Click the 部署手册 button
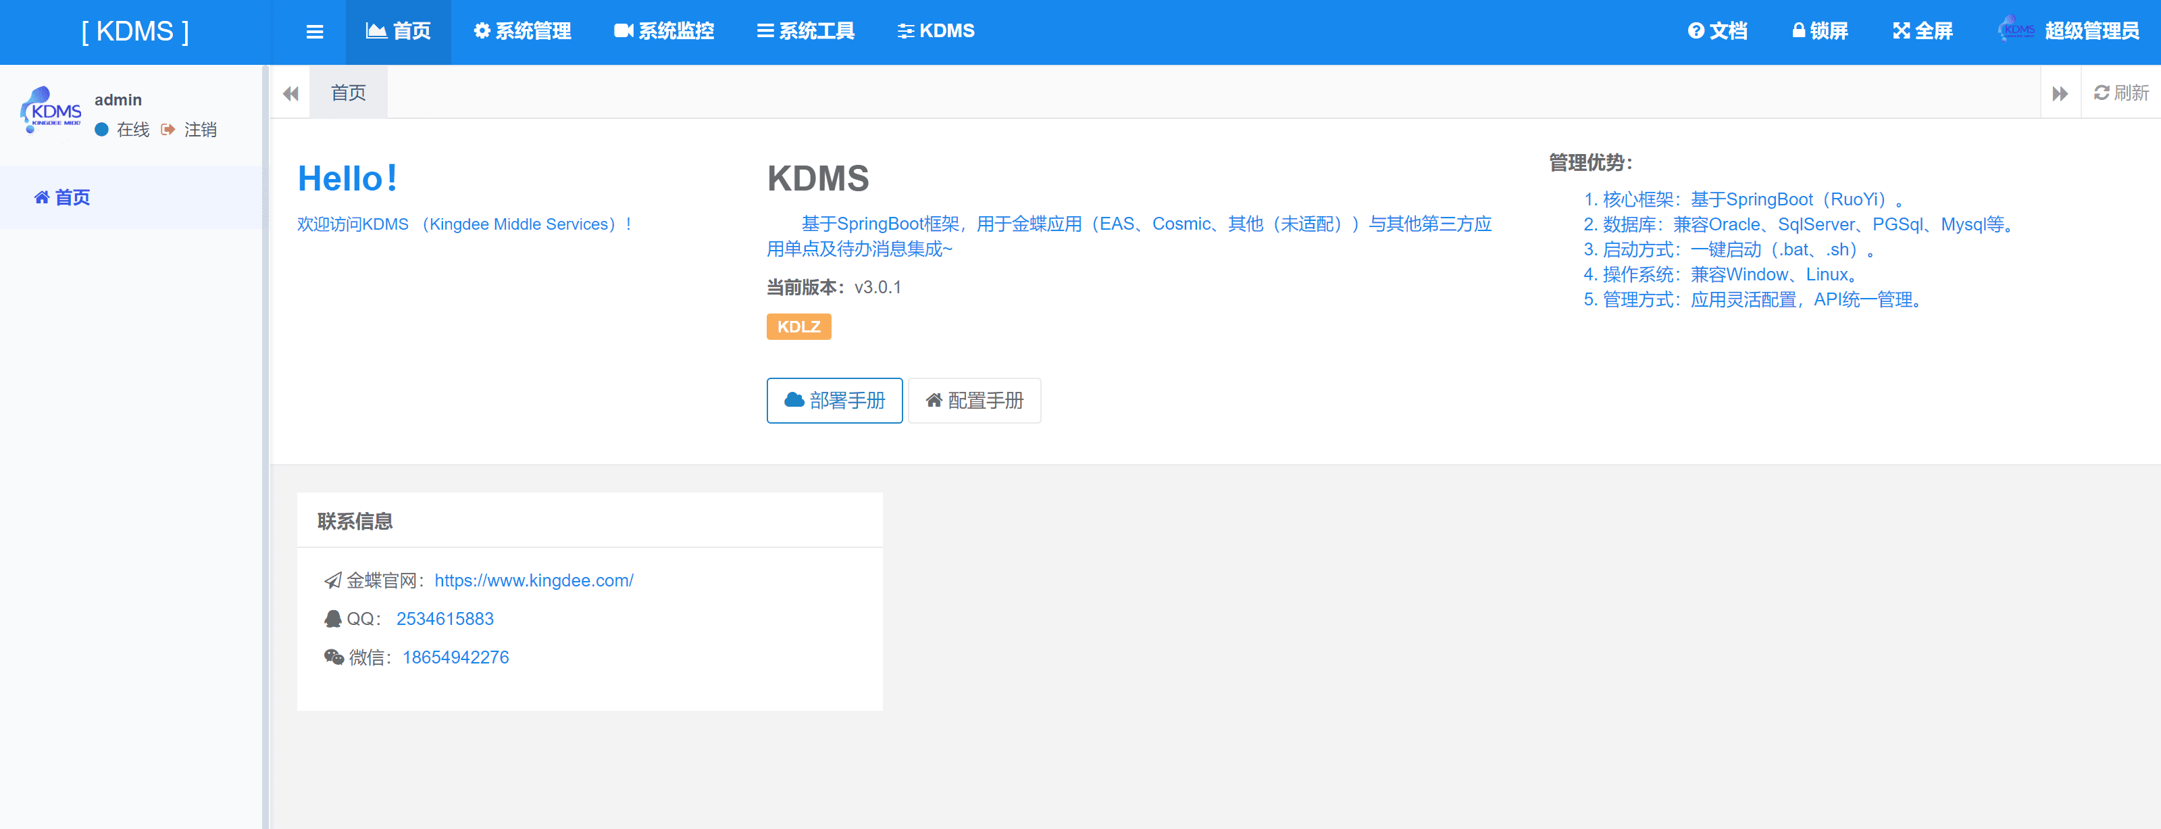The height and width of the screenshot is (829, 2161). pos(834,400)
